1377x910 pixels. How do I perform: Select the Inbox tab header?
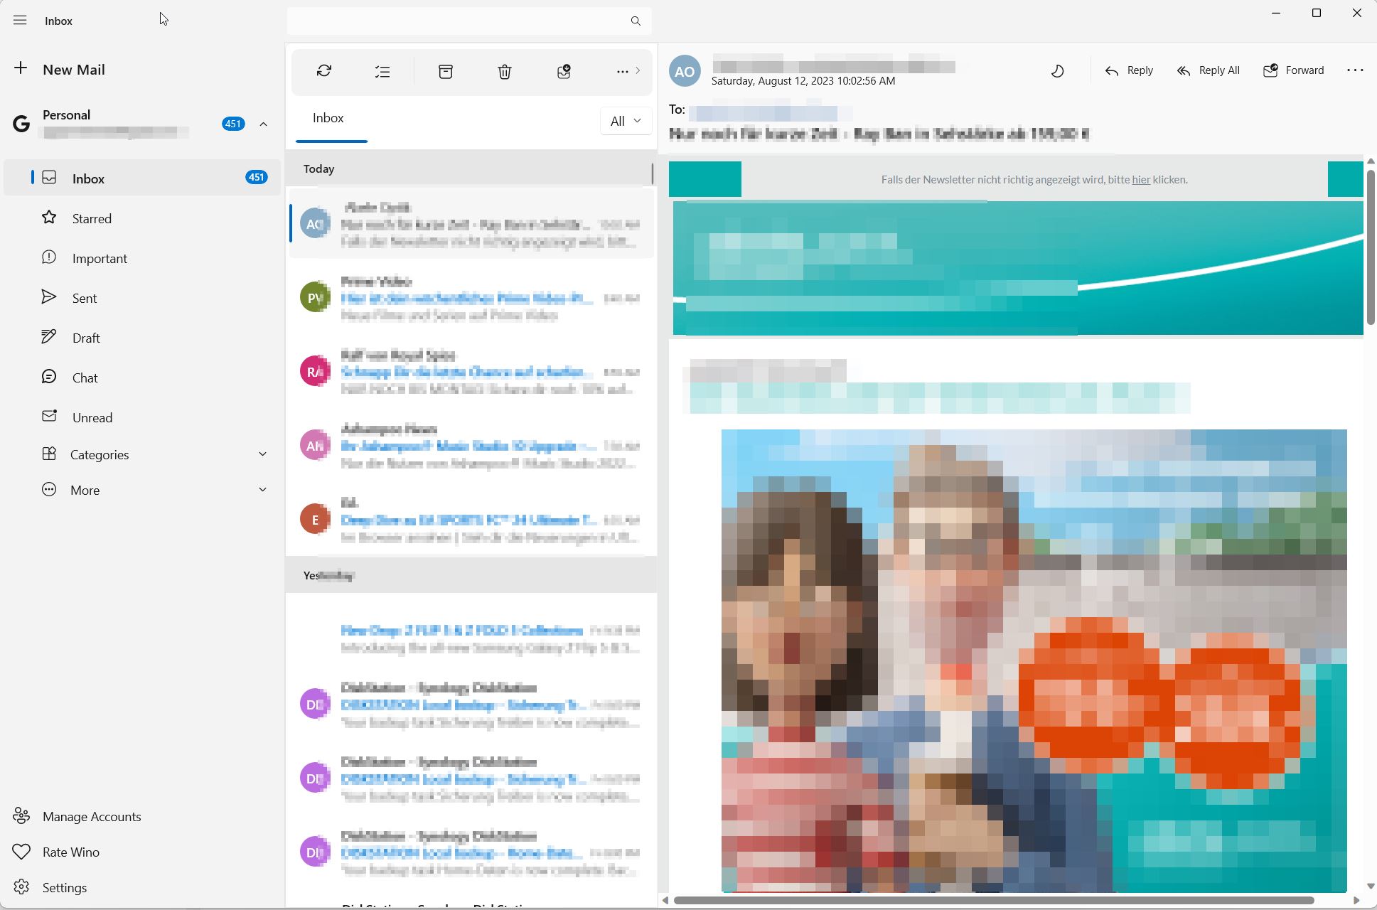[328, 118]
